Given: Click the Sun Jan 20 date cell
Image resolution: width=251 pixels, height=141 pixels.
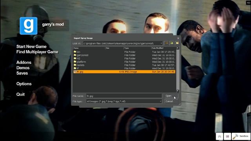Looking at the screenshot, I should [163, 72].
